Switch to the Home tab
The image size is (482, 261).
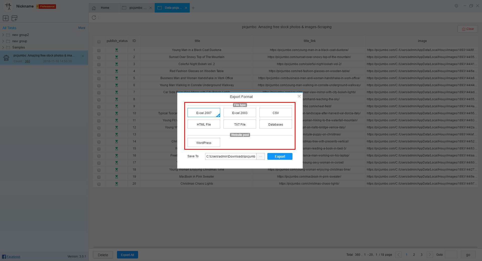[x=104, y=8]
